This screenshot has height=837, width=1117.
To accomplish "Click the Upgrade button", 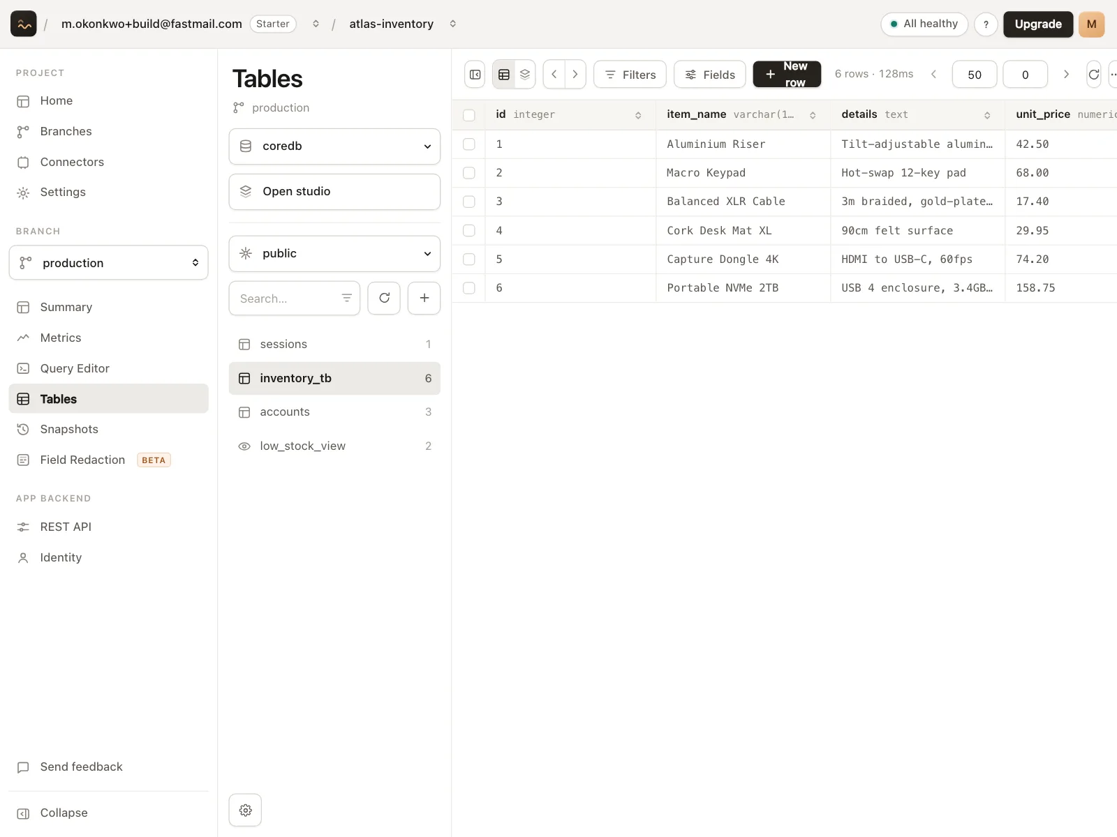I will click(1038, 24).
